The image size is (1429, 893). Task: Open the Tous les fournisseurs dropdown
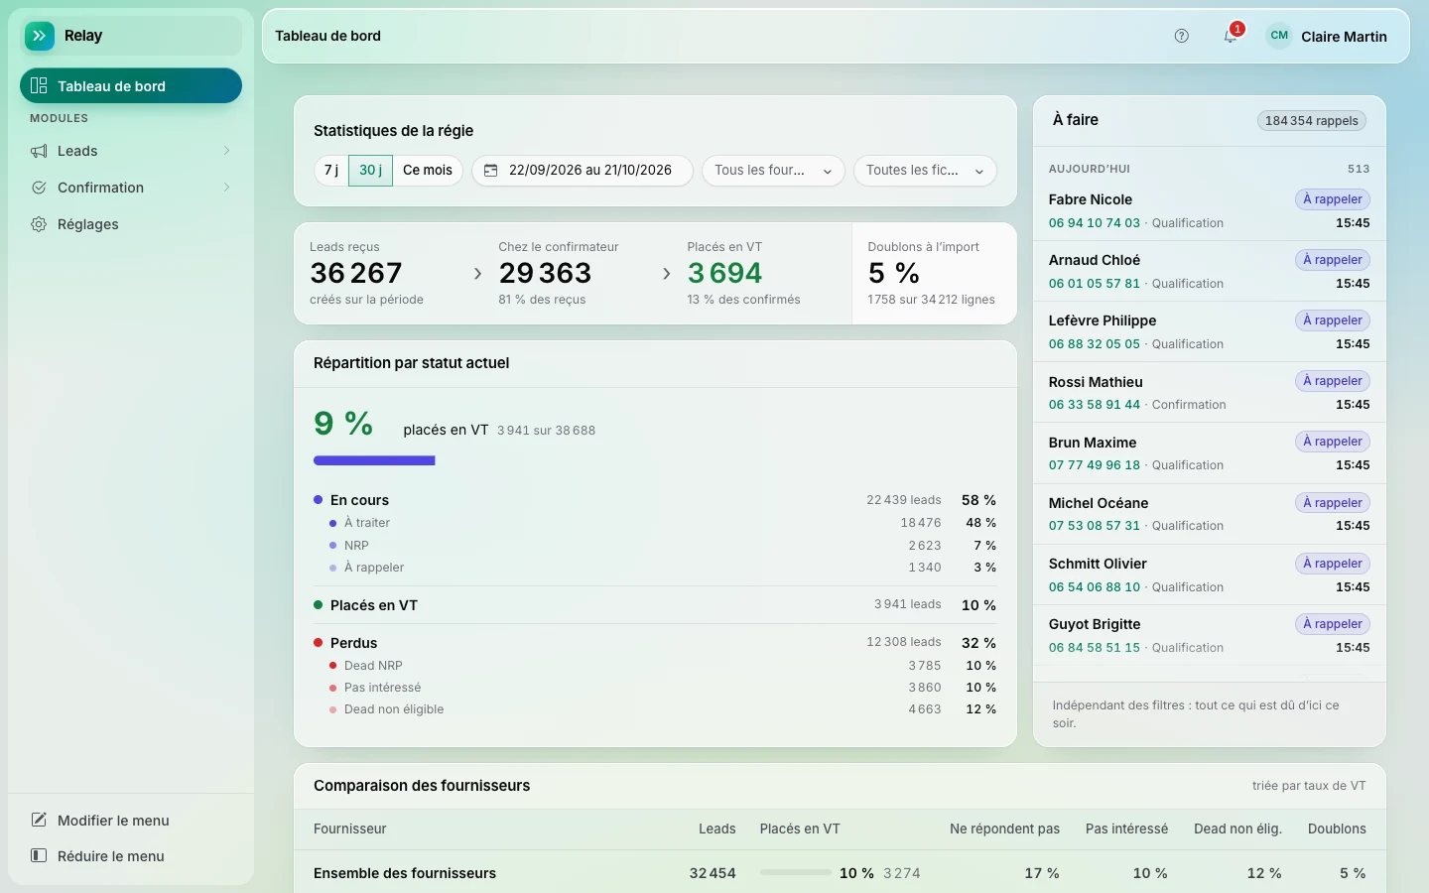(773, 171)
